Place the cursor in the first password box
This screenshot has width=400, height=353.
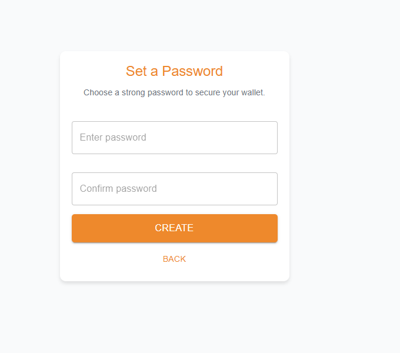175,138
